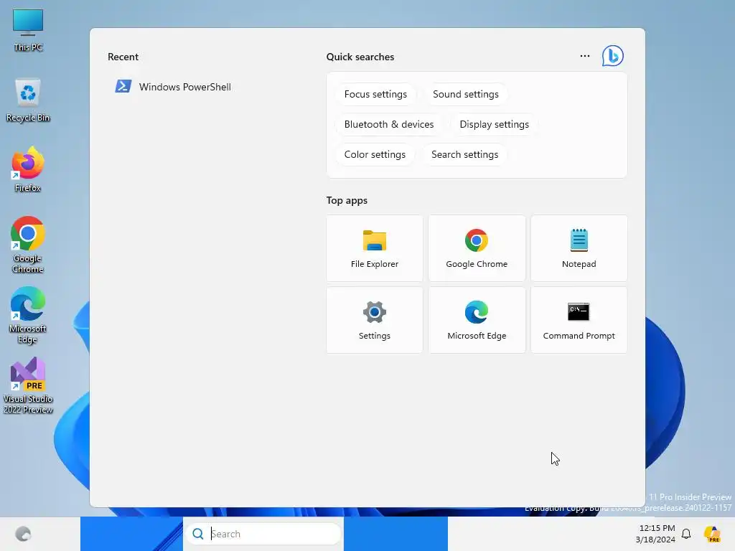Image resolution: width=735 pixels, height=551 pixels.
Task: Select This PC desktop icon
Action: 28,30
